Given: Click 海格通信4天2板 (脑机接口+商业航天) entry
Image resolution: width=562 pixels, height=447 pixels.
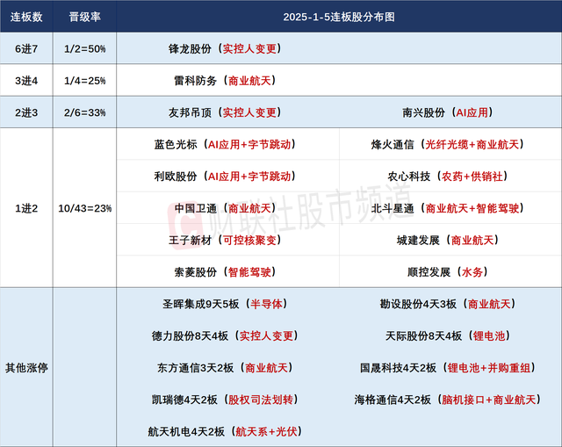Looking at the screenshot, I should click(447, 400).
